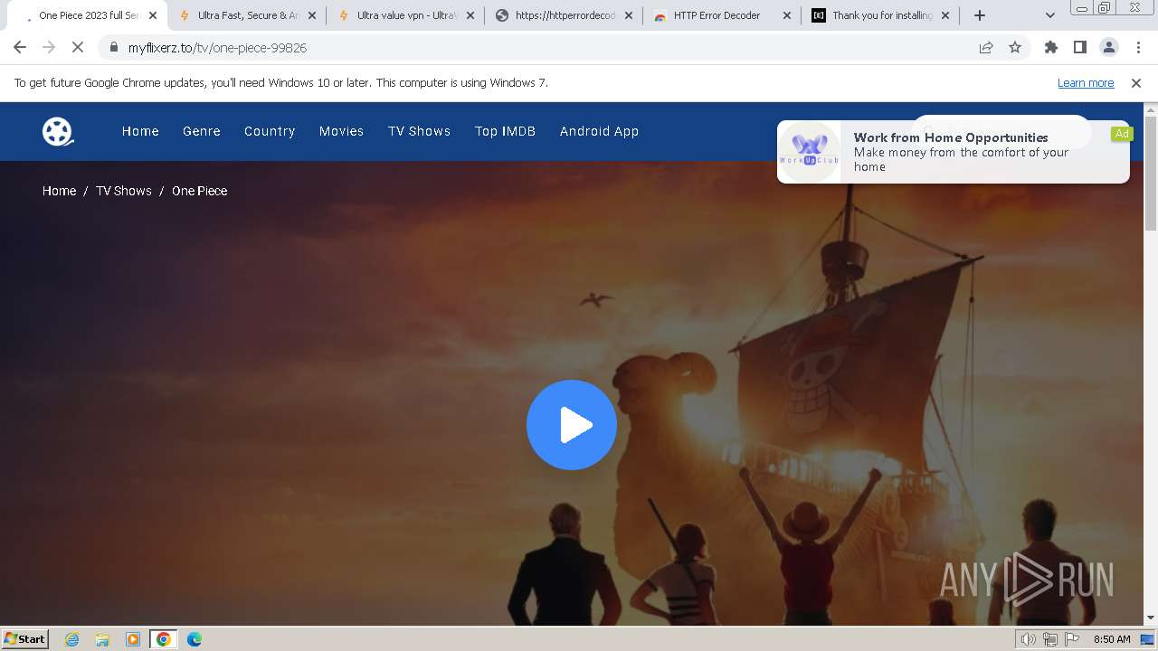The width and height of the screenshot is (1158, 651).
Task: Open File Explorer from taskbar
Action: coord(102,639)
